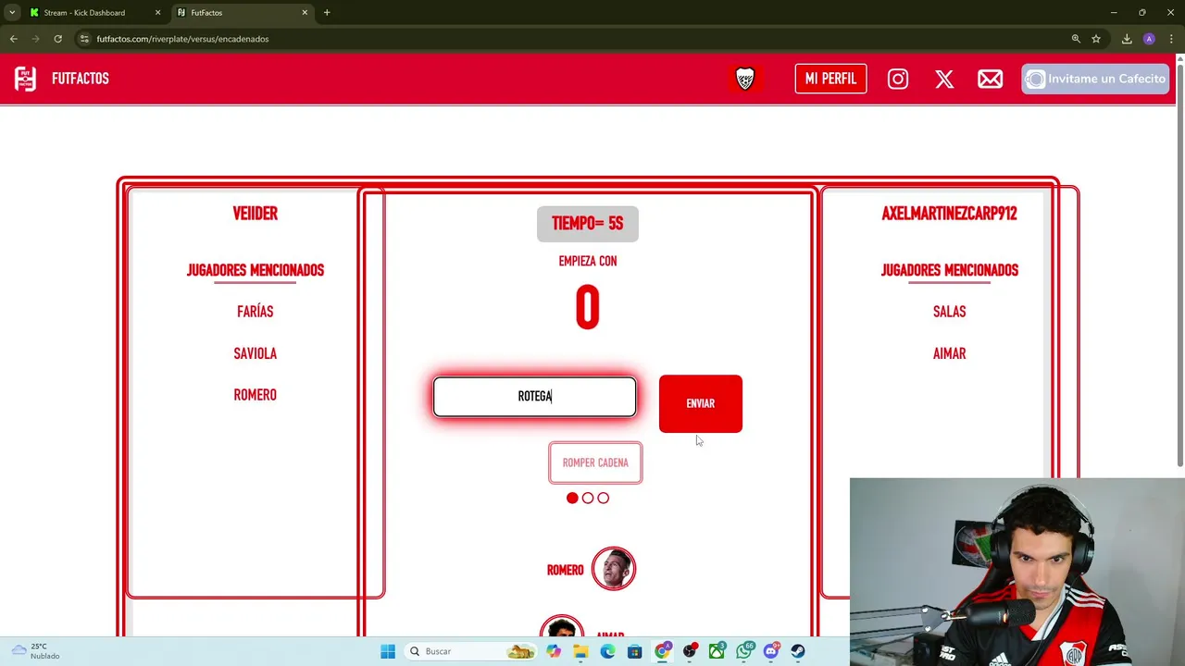Open Copilot from the taskbar

[554, 651]
